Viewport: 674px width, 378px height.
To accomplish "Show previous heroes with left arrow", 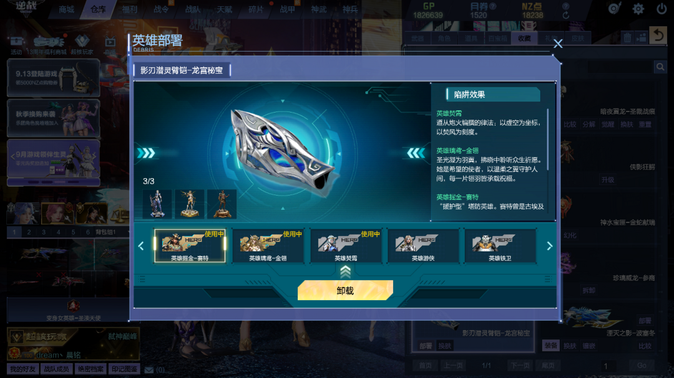I will [141, 246].
